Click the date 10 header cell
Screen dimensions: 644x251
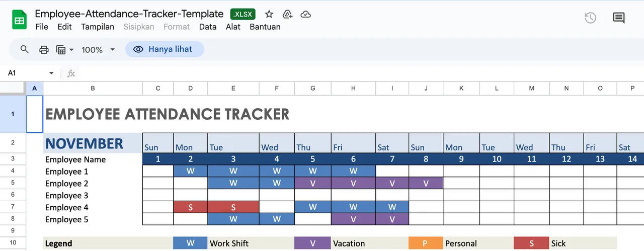click(x=497, y=159)
